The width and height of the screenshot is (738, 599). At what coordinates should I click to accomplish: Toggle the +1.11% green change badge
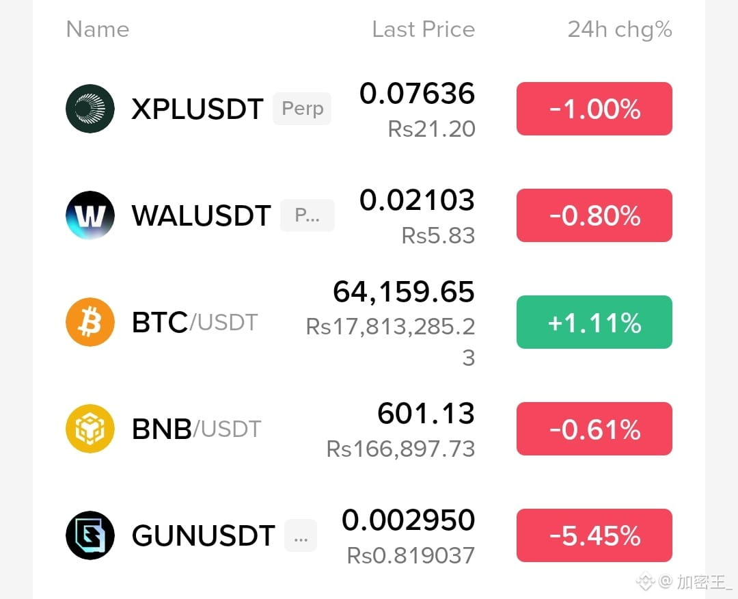[x=594, y=322]
